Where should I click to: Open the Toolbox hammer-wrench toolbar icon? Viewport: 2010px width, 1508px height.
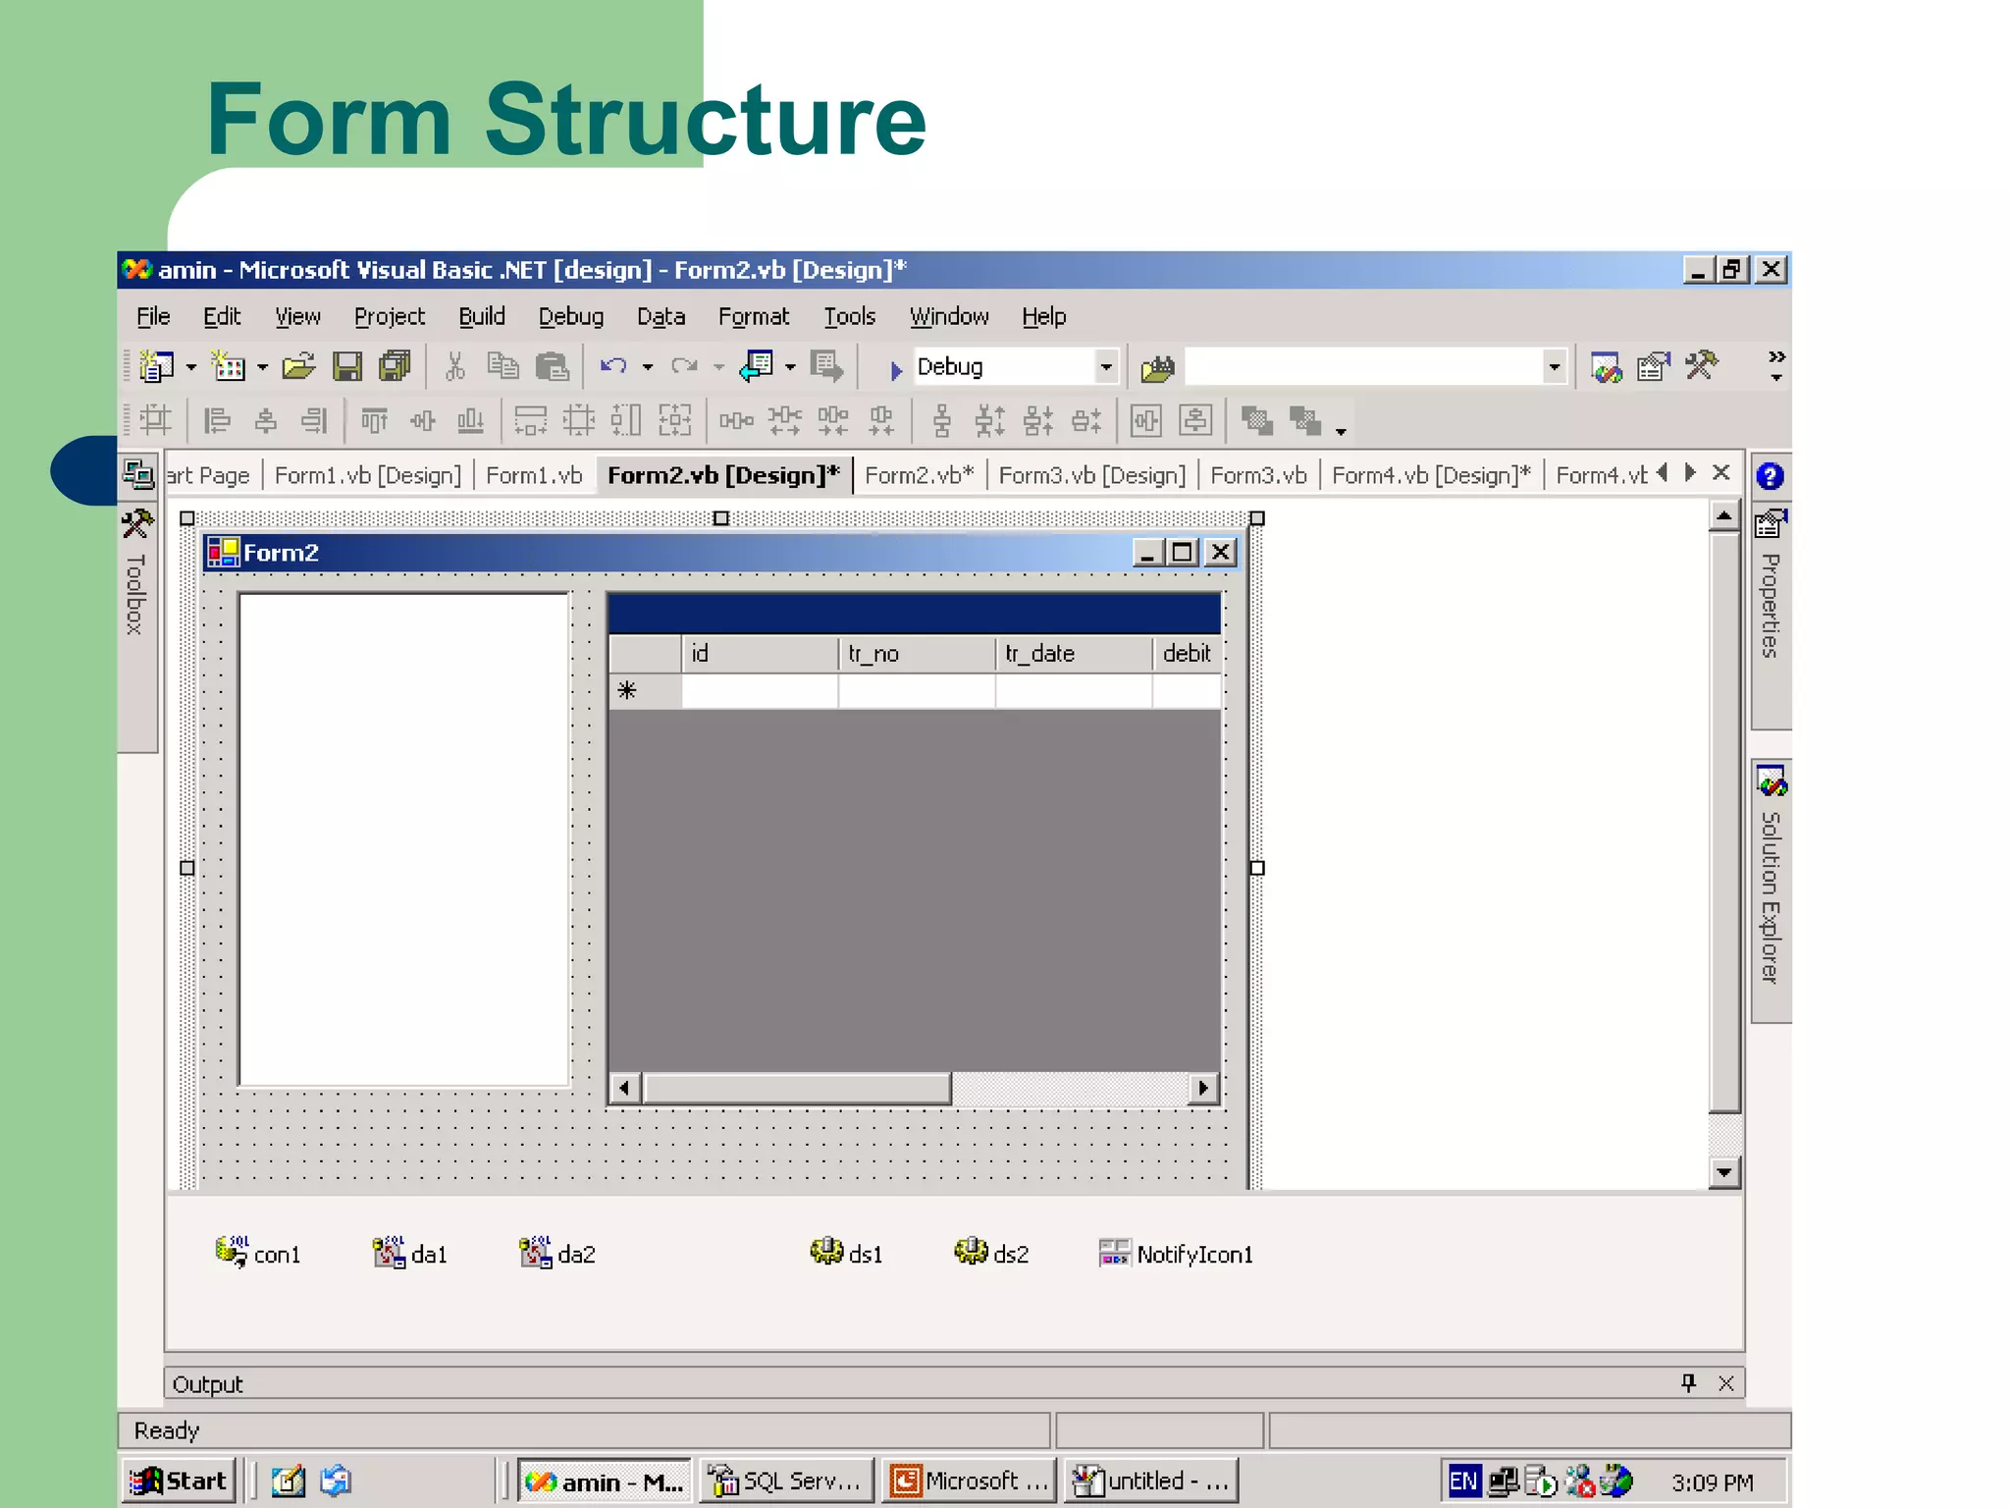(x=1702, y=366)
